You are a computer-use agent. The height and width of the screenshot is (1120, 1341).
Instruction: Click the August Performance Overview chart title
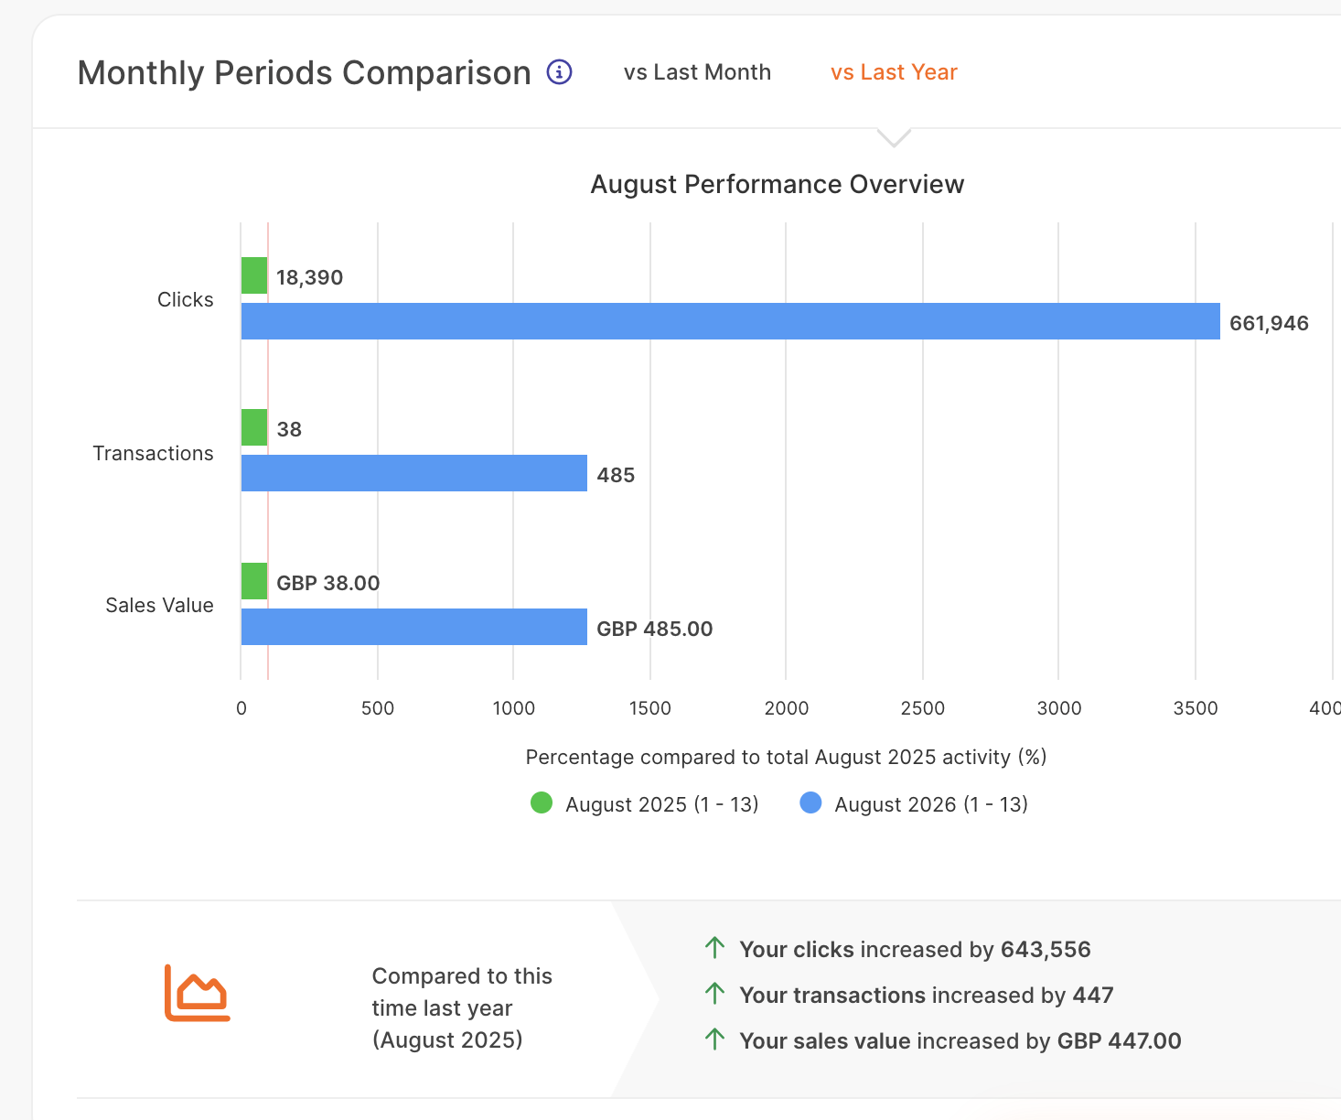point(778,184)
